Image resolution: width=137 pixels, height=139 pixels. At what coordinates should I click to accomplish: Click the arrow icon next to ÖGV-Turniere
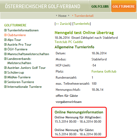tap(5, 49)
